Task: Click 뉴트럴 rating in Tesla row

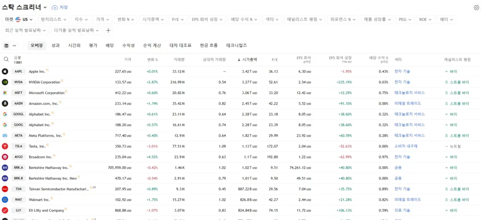Action: 453,146
